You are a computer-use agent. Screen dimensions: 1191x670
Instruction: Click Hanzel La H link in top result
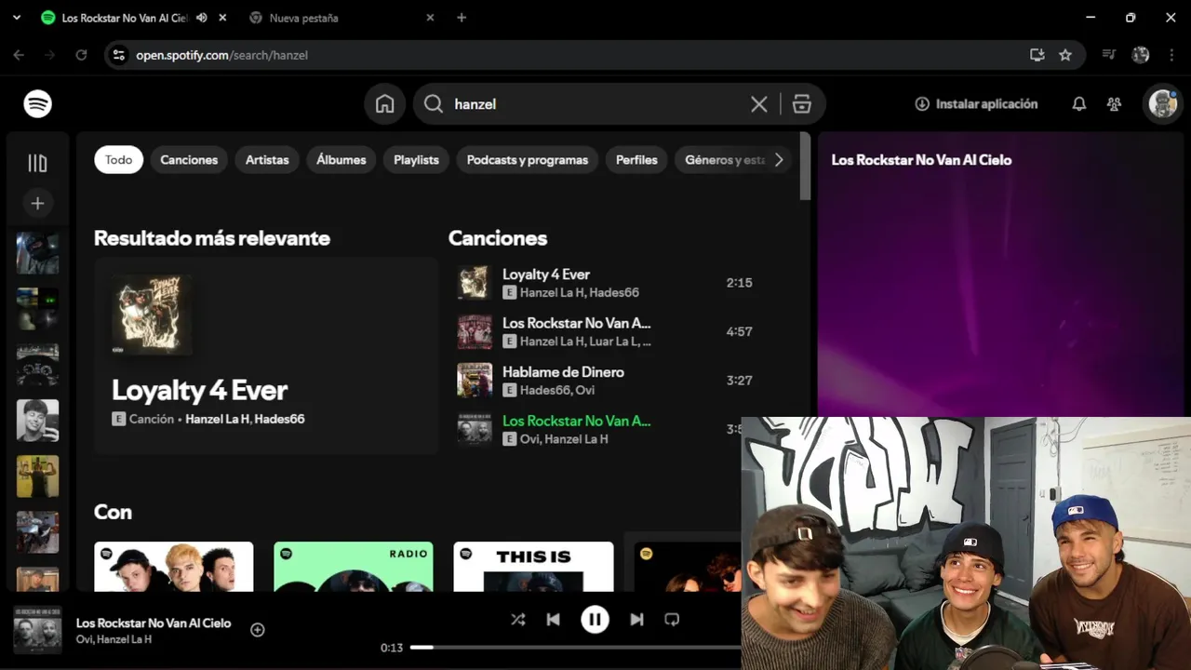coord(218,419)
